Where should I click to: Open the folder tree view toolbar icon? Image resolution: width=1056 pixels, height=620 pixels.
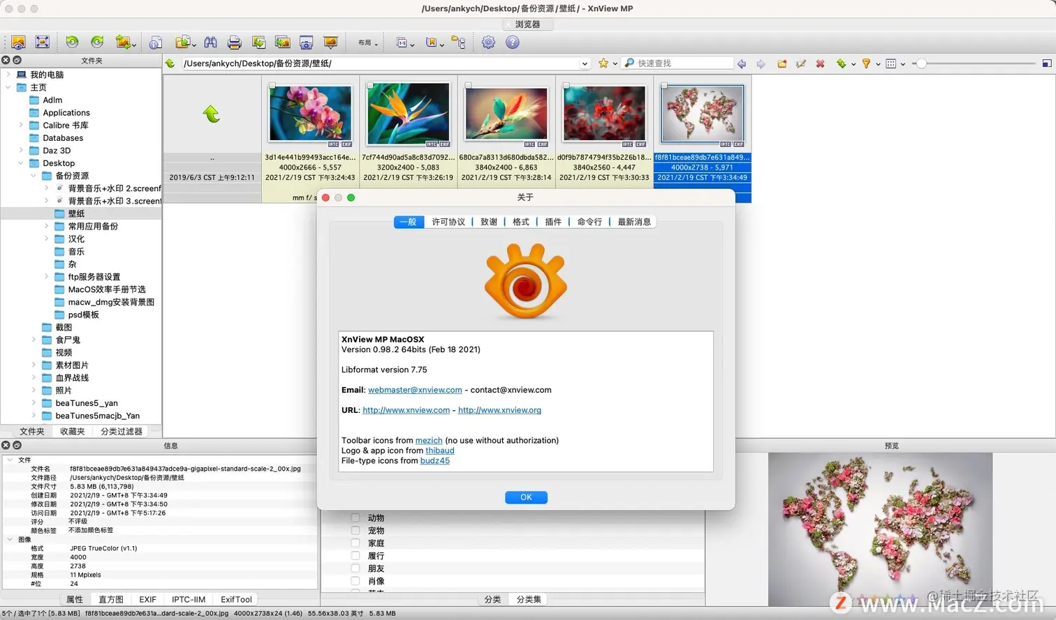pos(459,43)
